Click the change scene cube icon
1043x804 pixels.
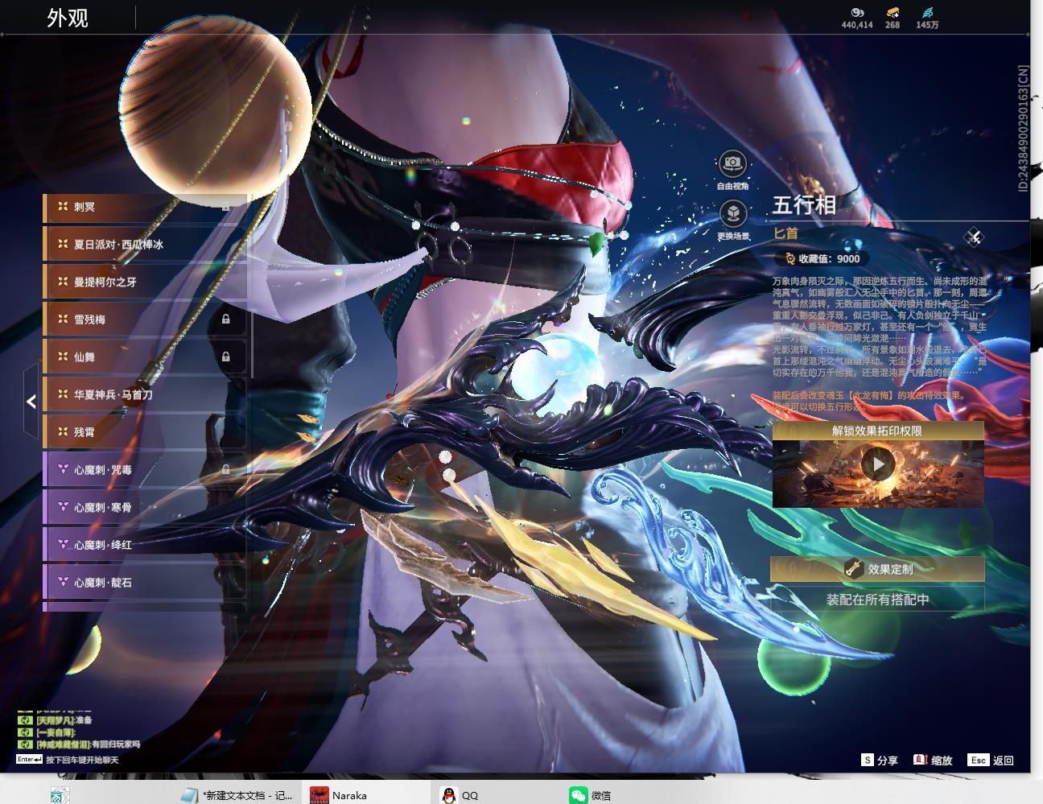pos(732,214)
